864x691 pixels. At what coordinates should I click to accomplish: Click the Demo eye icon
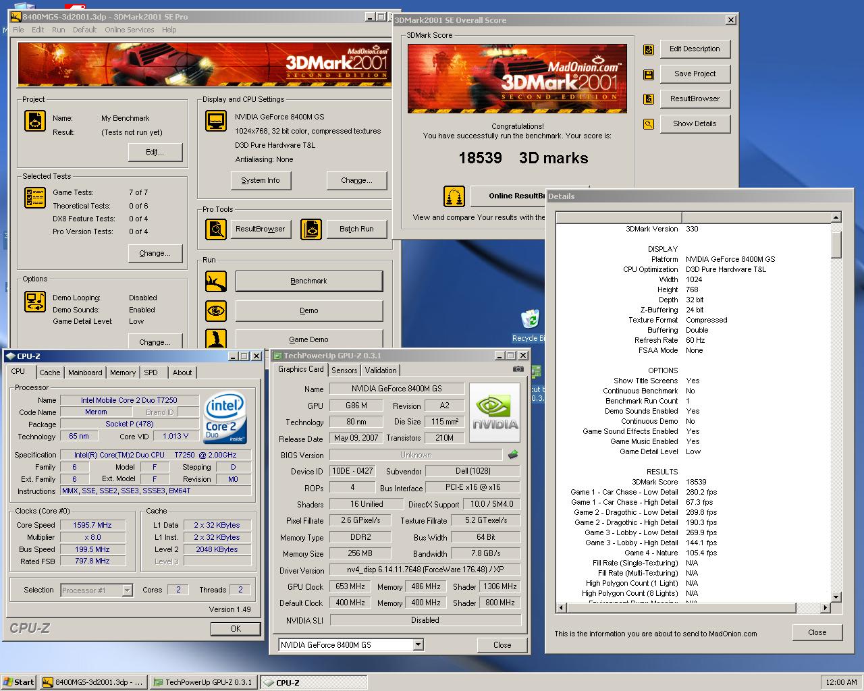[x=216, y=311]
